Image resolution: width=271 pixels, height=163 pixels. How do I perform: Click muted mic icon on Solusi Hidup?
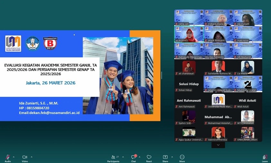coord(176,90)
